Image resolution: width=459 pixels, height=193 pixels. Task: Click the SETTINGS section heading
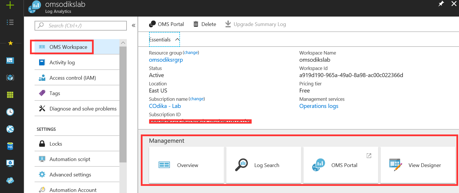46,129
